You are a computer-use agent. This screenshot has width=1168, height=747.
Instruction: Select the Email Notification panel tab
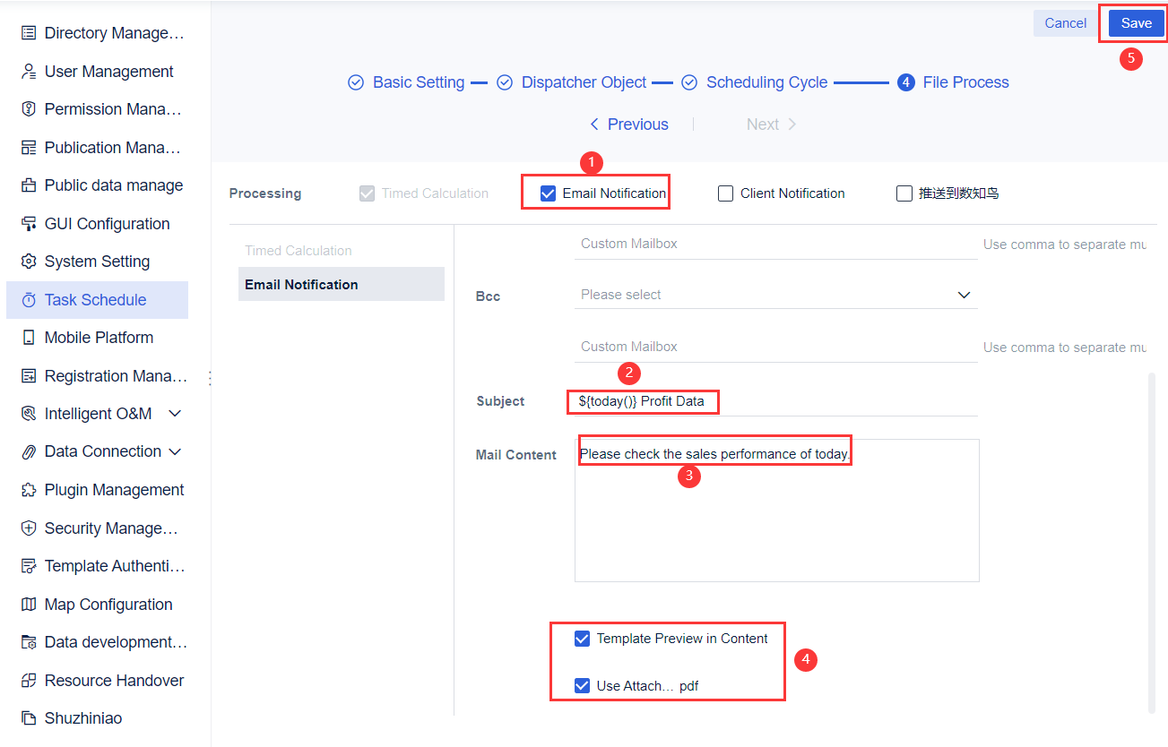coord(300,283)
